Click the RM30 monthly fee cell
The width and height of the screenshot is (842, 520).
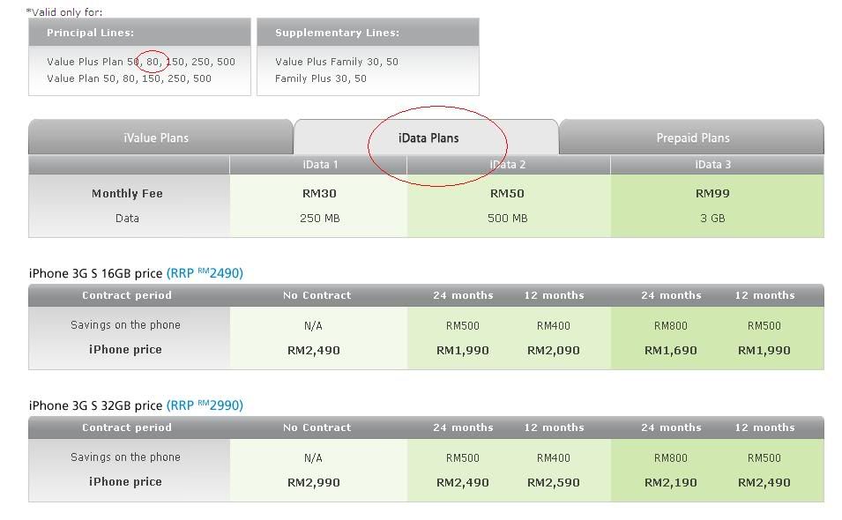click(x=319, y=193)
